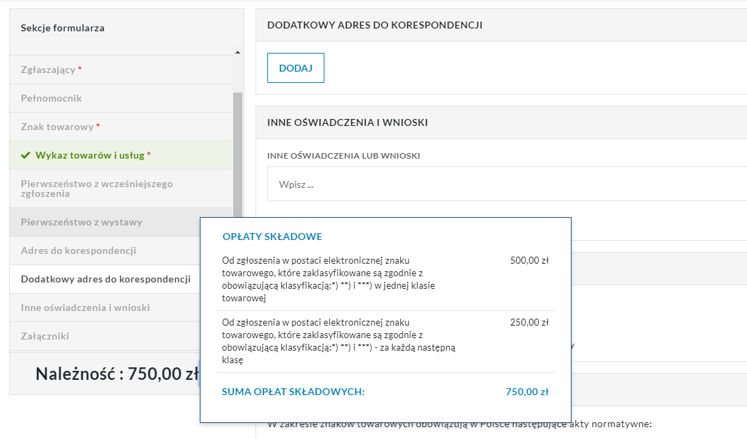Go to Adres do korespondencji section

coord(79,250)
